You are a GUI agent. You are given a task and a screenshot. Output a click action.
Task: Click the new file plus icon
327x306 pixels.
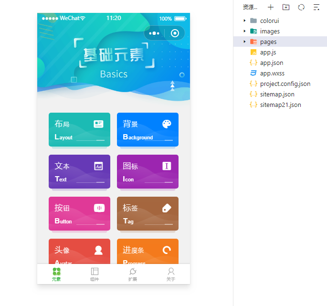271,7
